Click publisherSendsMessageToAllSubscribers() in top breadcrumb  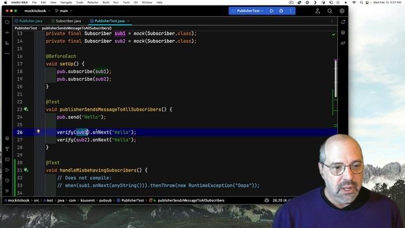[x=77, y=28]
